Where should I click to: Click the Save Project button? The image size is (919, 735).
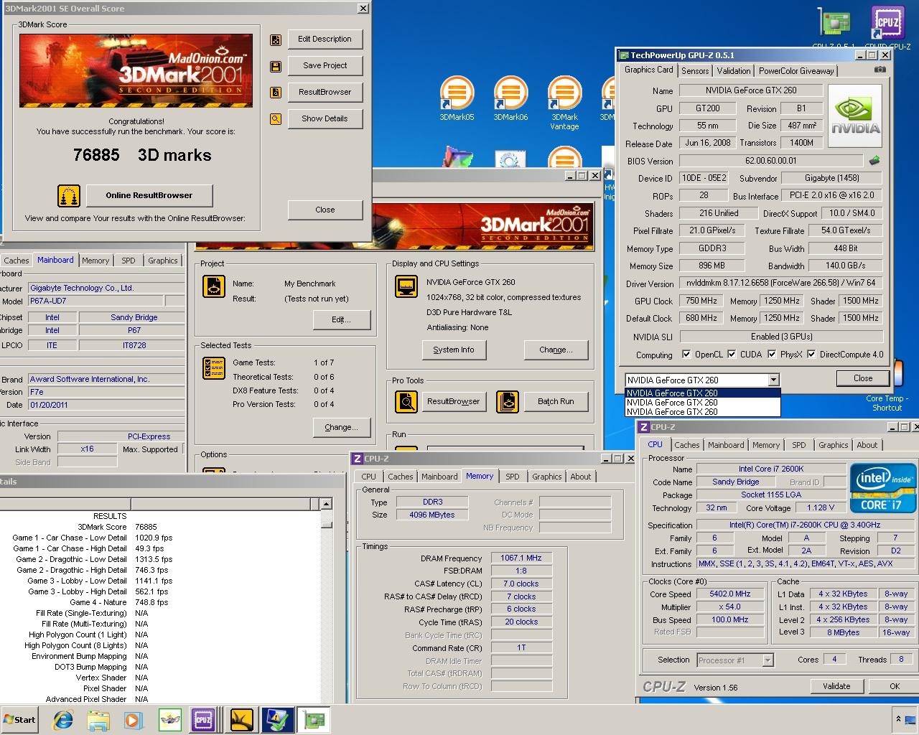click(325, 65)
